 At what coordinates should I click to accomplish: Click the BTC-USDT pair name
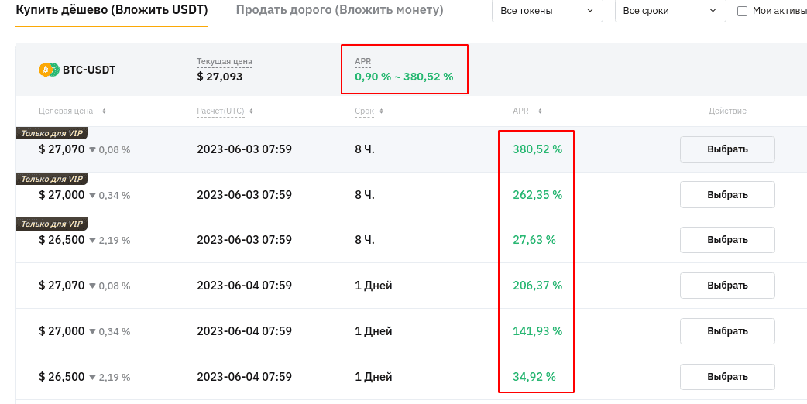tap(89, 70)
